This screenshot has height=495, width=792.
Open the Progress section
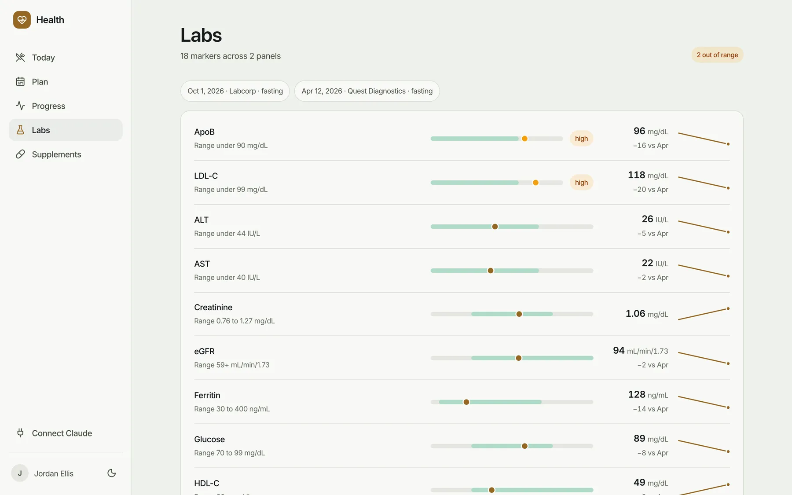click(x=66, y=106)
